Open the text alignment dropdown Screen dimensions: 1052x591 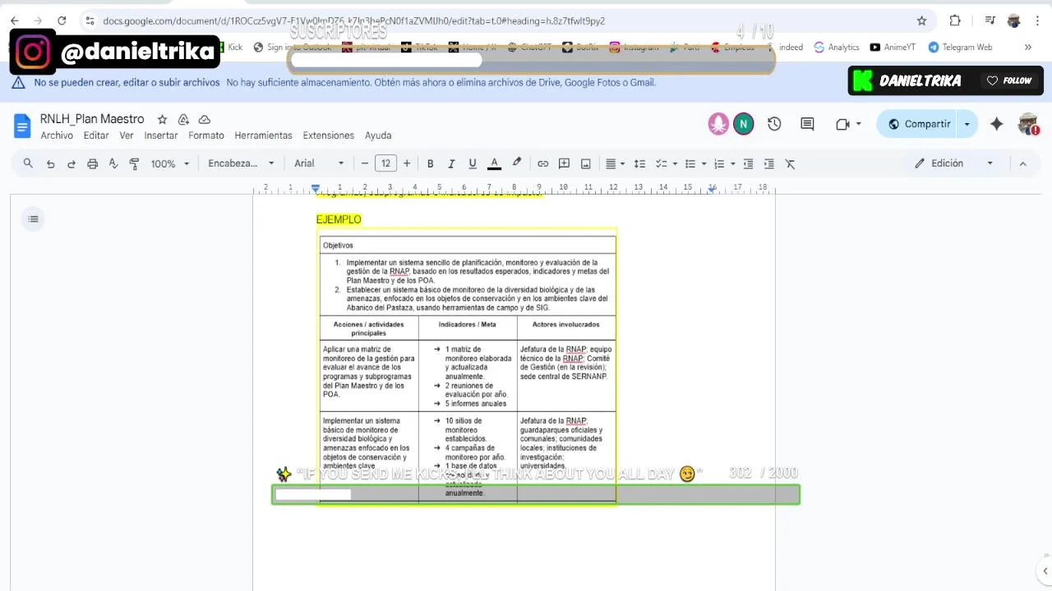click(616, 163)
